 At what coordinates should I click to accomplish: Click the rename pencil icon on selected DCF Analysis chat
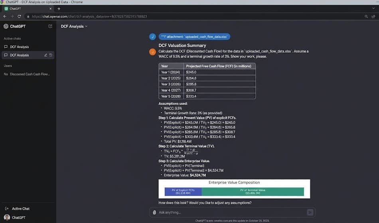46,55
